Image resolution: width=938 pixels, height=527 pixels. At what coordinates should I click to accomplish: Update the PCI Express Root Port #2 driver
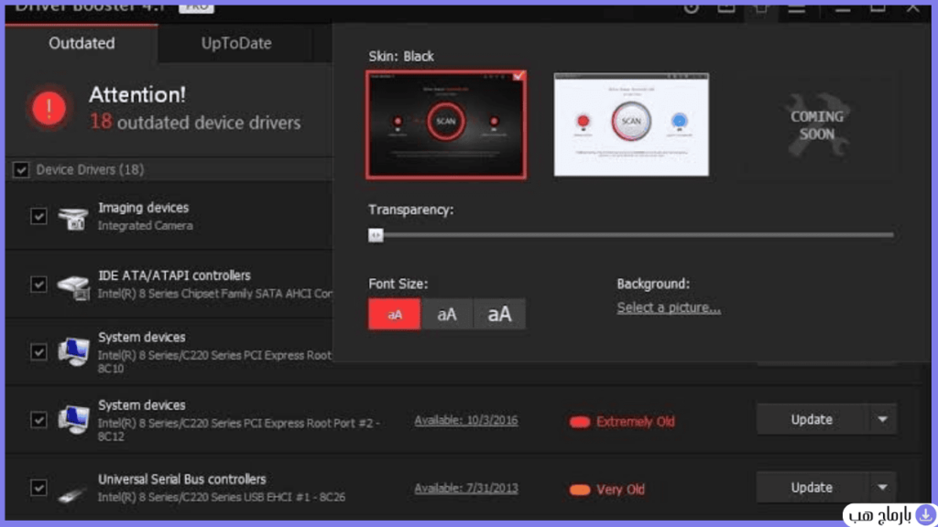click(x=812, y=419)
